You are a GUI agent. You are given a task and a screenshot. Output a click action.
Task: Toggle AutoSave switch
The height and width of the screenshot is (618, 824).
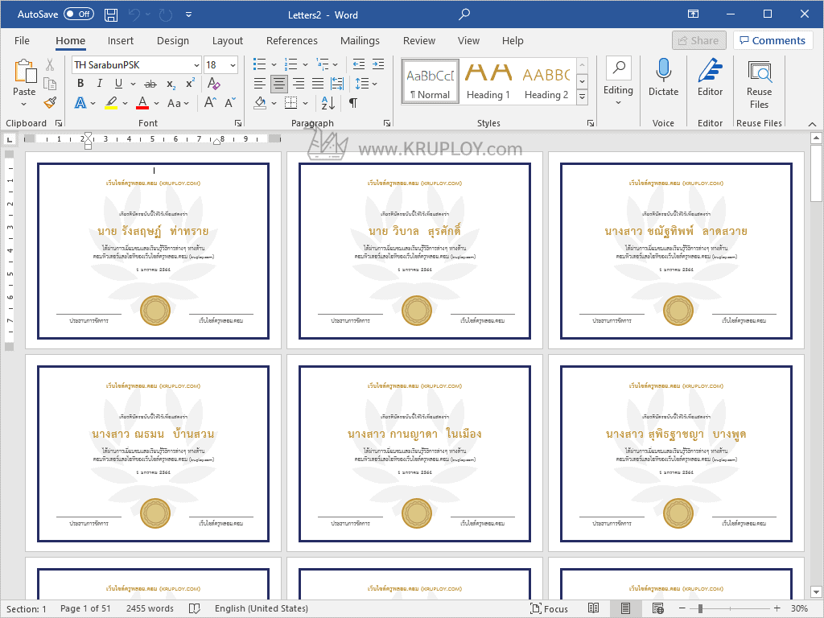(79, 14)
